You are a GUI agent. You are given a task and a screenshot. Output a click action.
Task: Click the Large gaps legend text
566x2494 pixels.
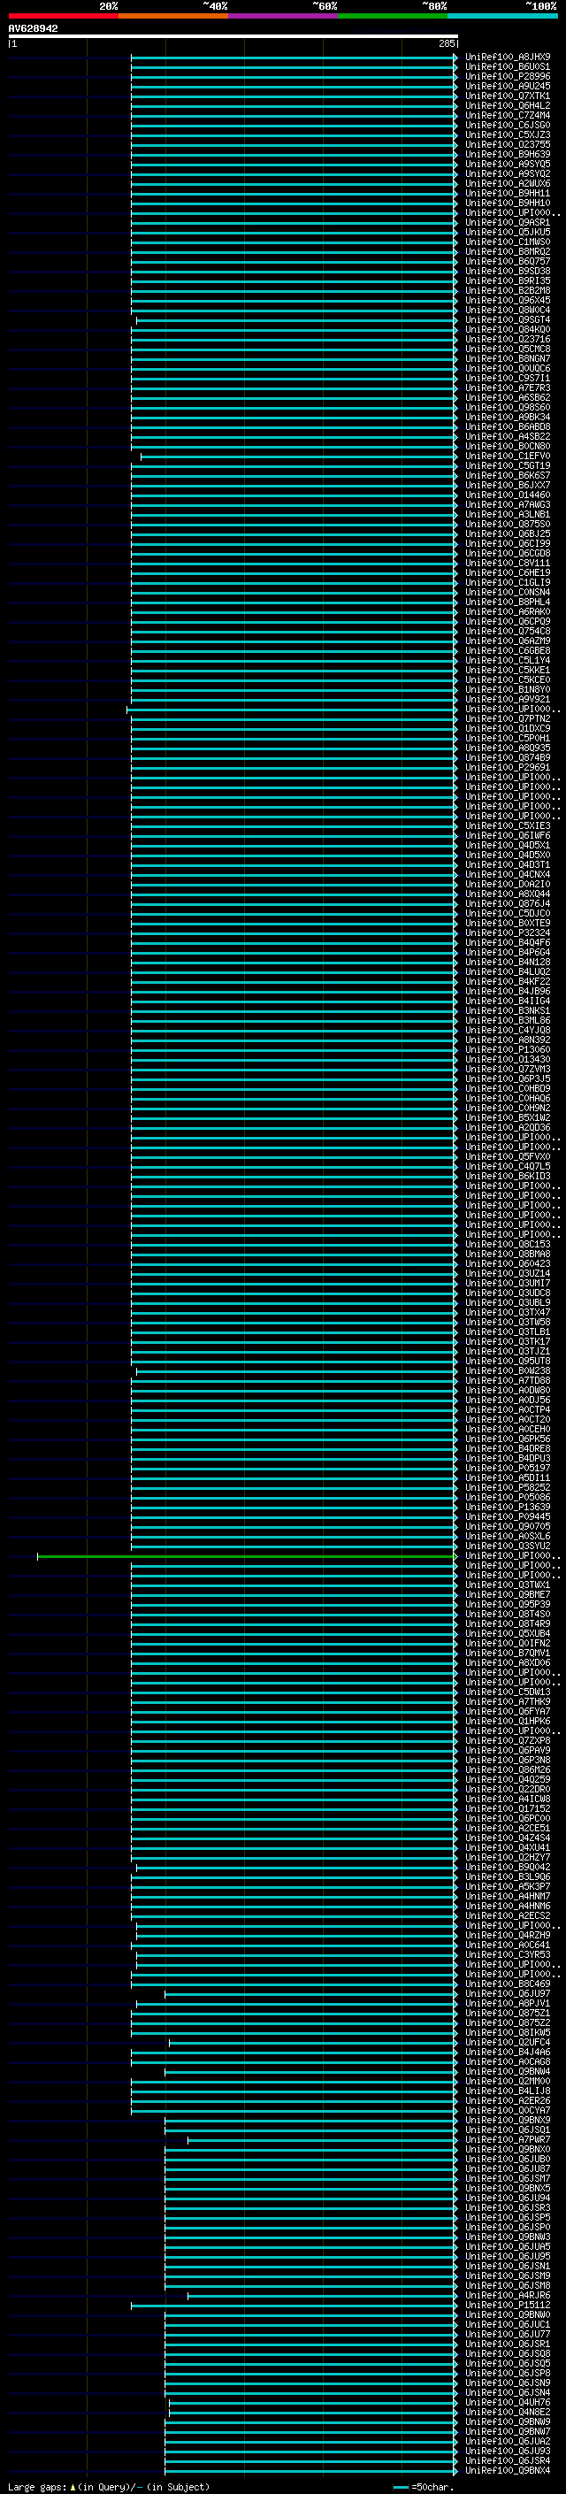110,2486
